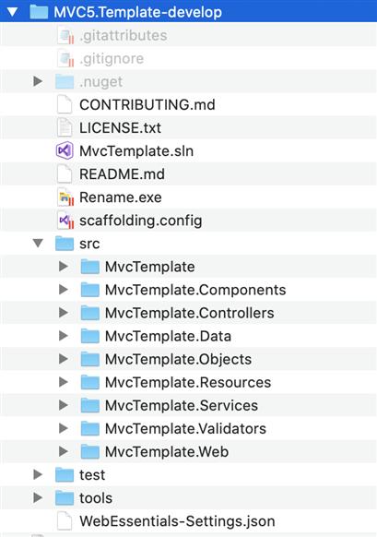Select WebEssentials-Settings.json file
The height and width of the screenshot is (537, 377).
coord(188,521)
